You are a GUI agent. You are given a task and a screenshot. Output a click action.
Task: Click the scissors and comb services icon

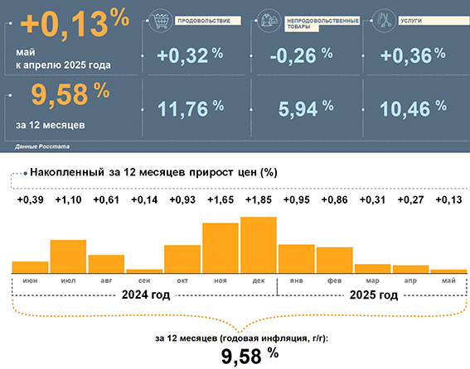point(384,21)
